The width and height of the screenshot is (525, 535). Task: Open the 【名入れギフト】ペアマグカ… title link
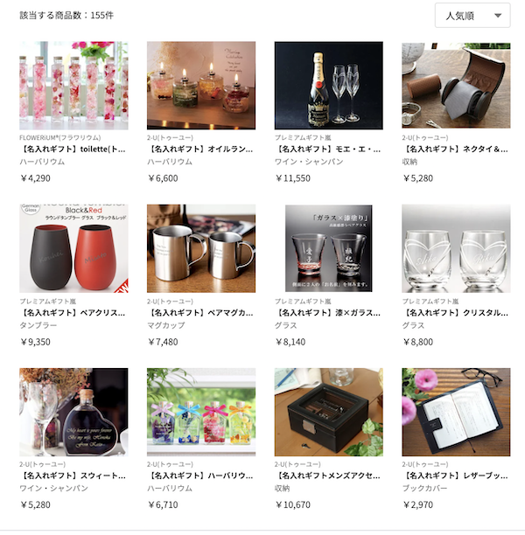click(x=200, y=313)
